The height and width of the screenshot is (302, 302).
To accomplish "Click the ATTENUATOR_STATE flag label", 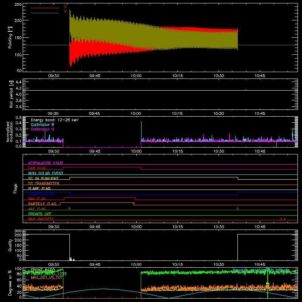I will coord(46,163).
